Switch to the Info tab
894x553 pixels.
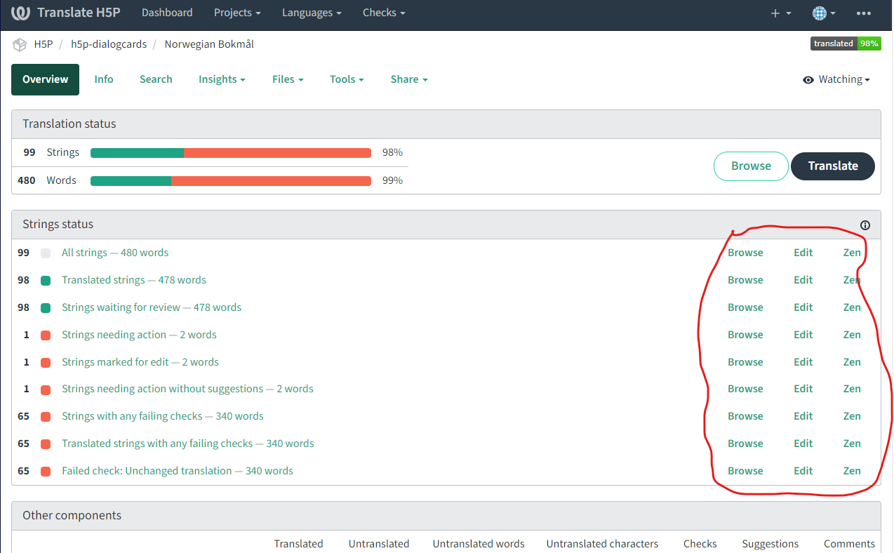[x=104, y=79]
